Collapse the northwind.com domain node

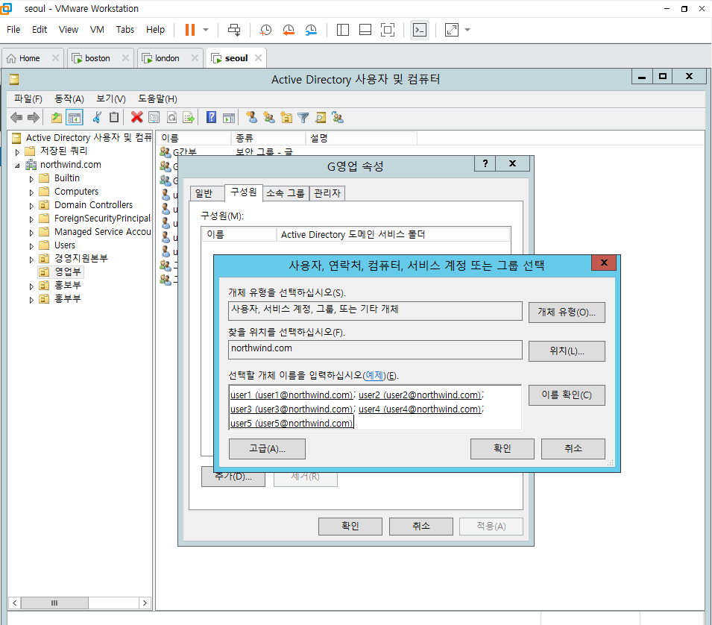(x=17, y=166)
